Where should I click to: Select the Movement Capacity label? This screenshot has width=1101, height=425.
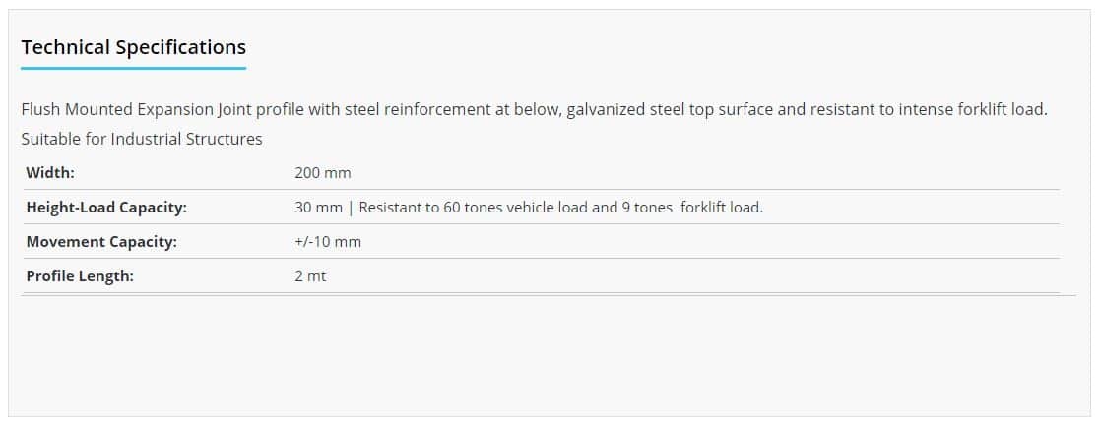[101, 242]
